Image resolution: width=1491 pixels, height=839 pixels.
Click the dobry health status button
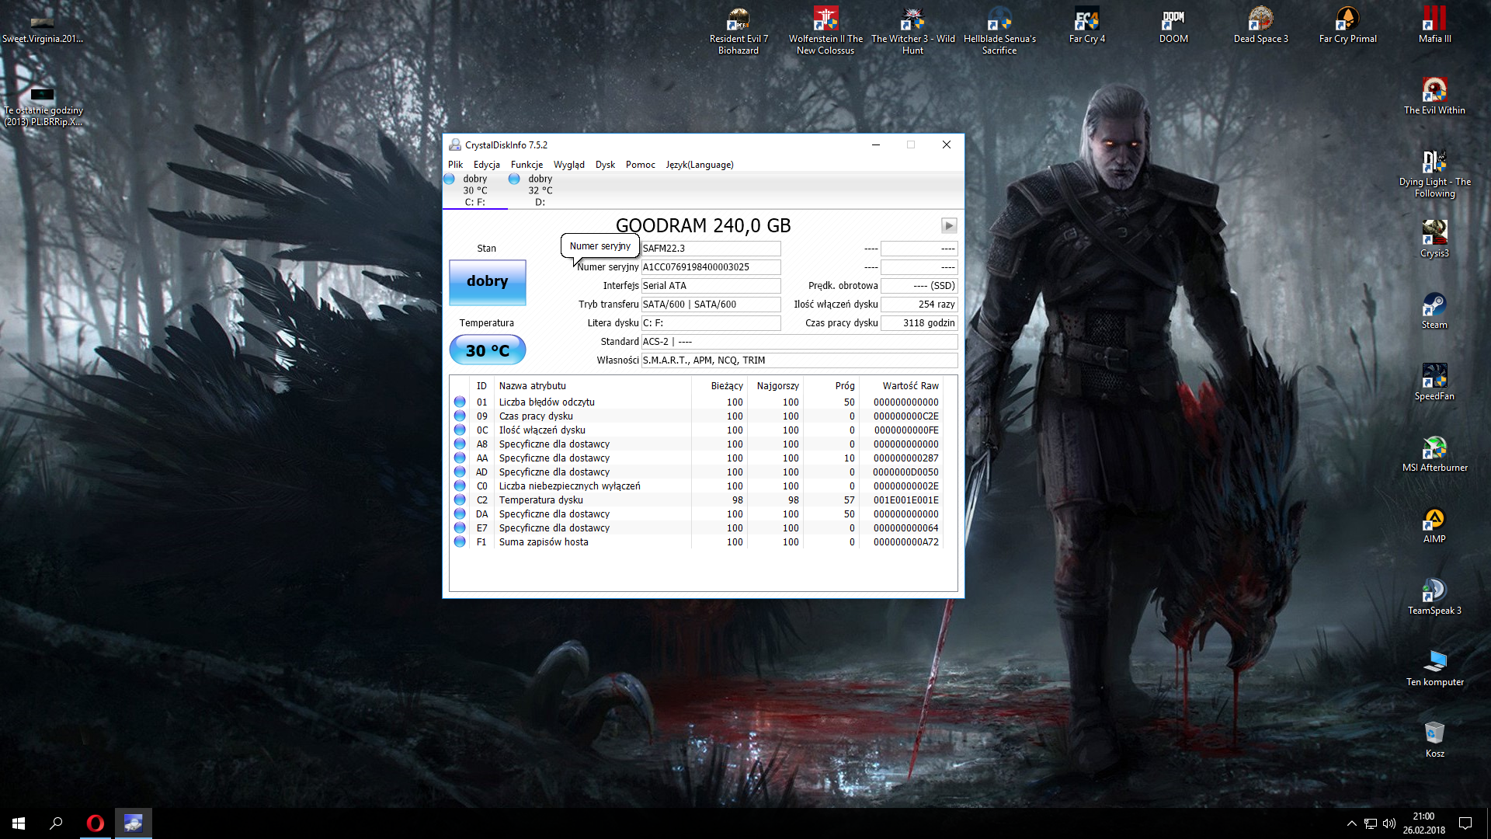[x=488, y=282]
